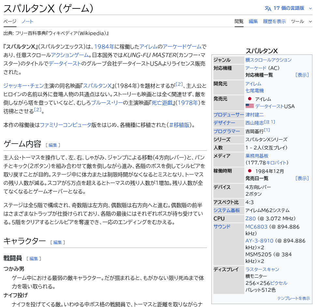Switch to the ノート tab
The image size is (316, 307).
[x=27, y=22]
